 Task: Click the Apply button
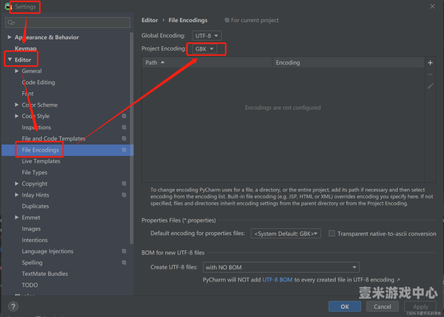pyautogui.click(x=420, y=306)
